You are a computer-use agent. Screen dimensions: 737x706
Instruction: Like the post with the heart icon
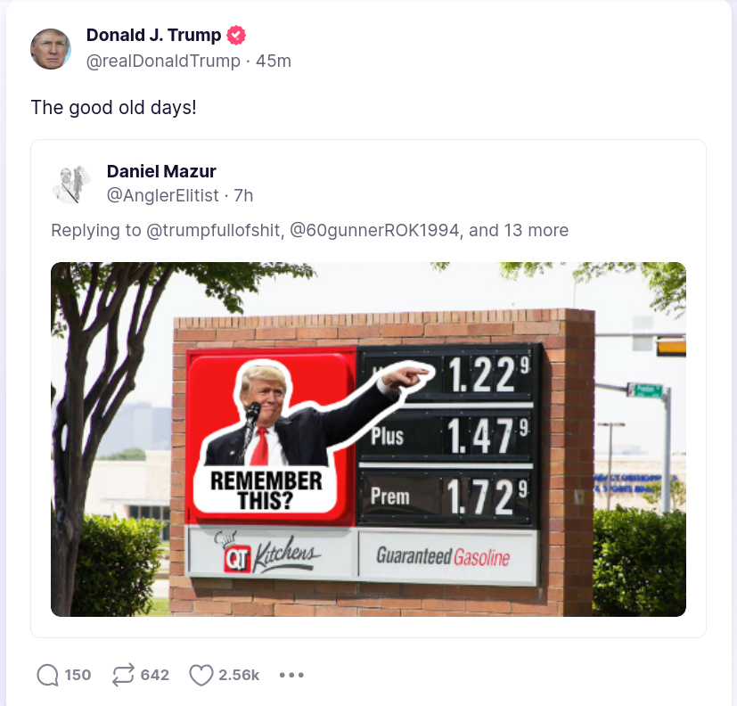201,676
